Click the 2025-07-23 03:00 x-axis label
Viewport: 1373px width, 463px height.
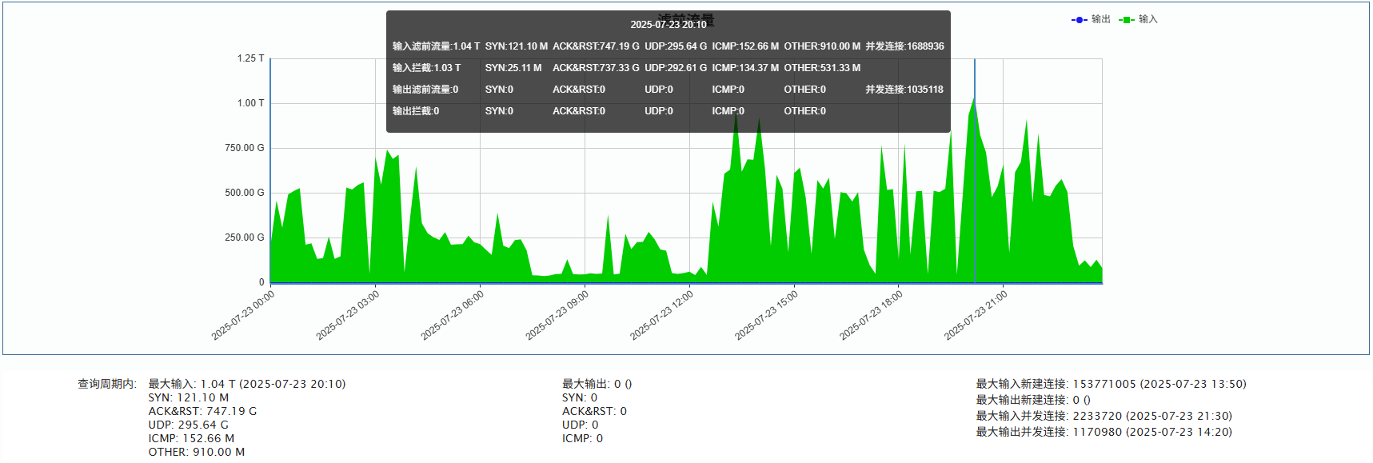coord(348,315)
